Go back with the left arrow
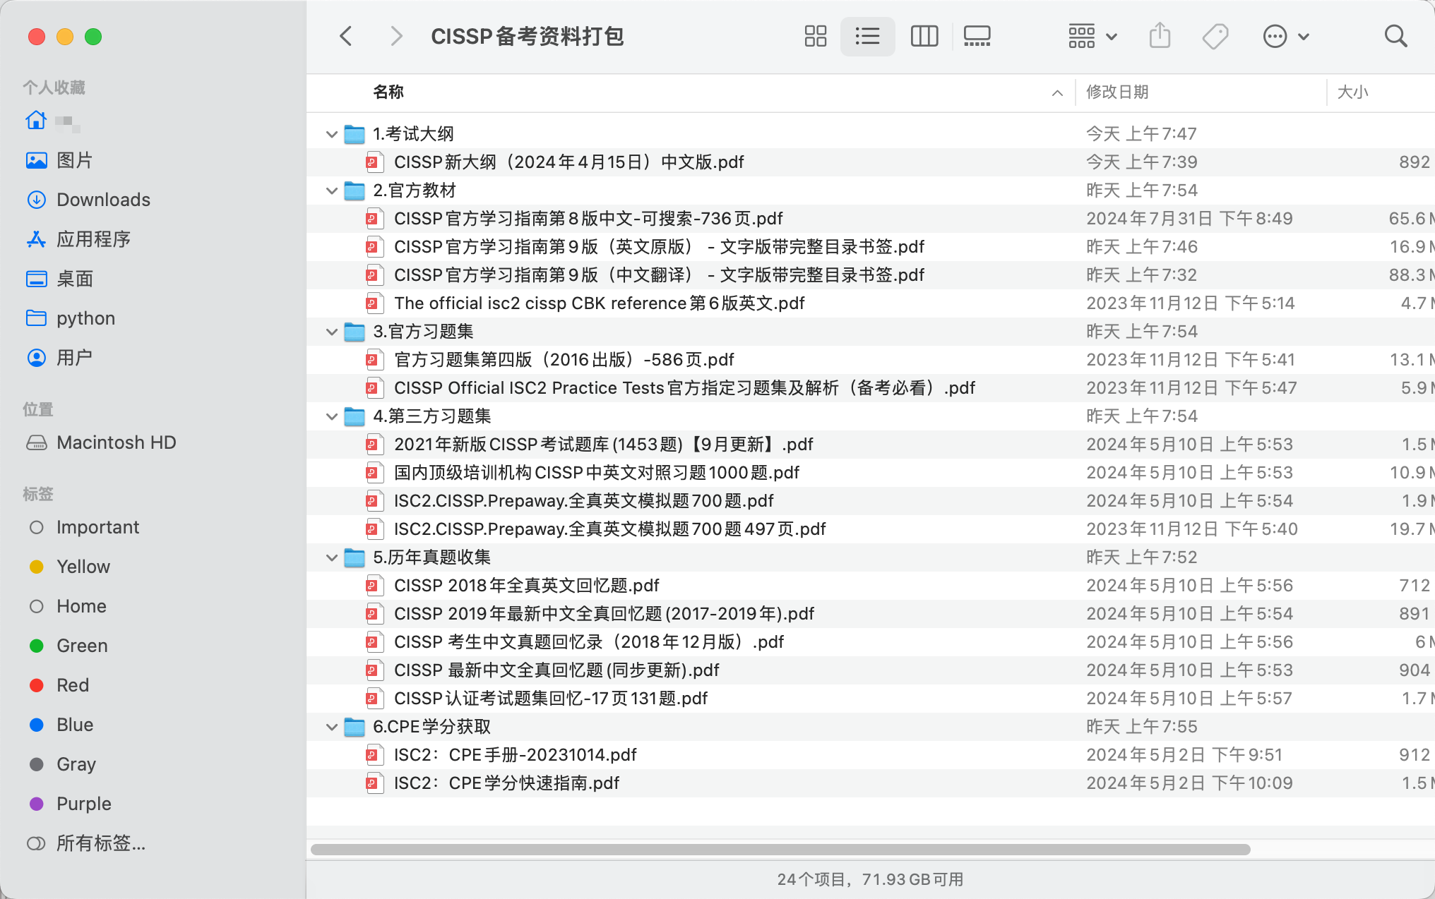This screenshot has height=899, width=1435. click(346, 36)
